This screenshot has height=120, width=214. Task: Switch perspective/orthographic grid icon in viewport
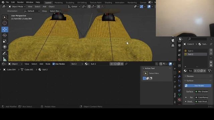173,46
